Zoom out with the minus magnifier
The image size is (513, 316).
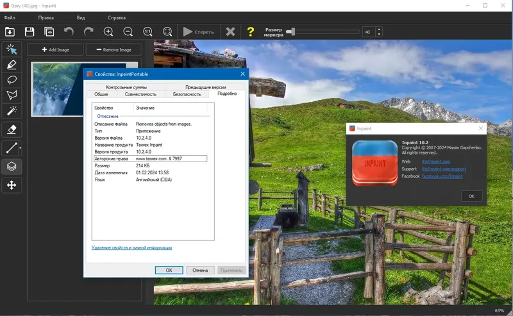pyautogui.click(x=128, y=32)
